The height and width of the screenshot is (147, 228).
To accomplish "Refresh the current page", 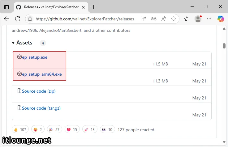I will tap(18, 19).
